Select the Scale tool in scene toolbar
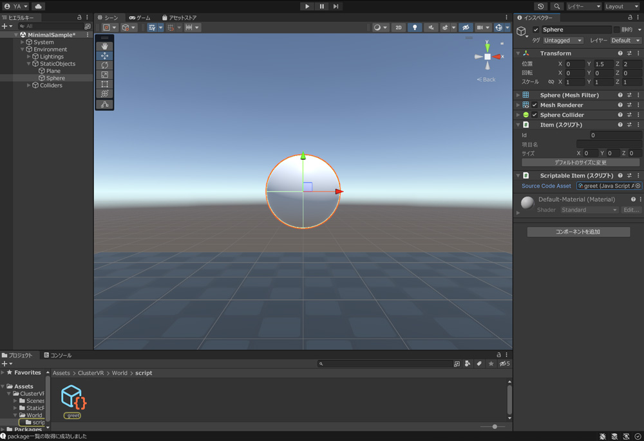Viewport: 644px width, 441px height. (105, 75)
